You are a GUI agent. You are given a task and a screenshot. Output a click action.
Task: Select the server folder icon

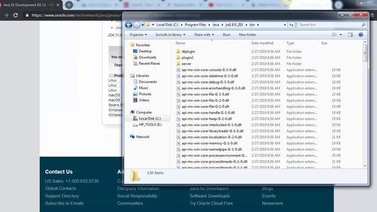pyautogui.click(x=178, y=64)
